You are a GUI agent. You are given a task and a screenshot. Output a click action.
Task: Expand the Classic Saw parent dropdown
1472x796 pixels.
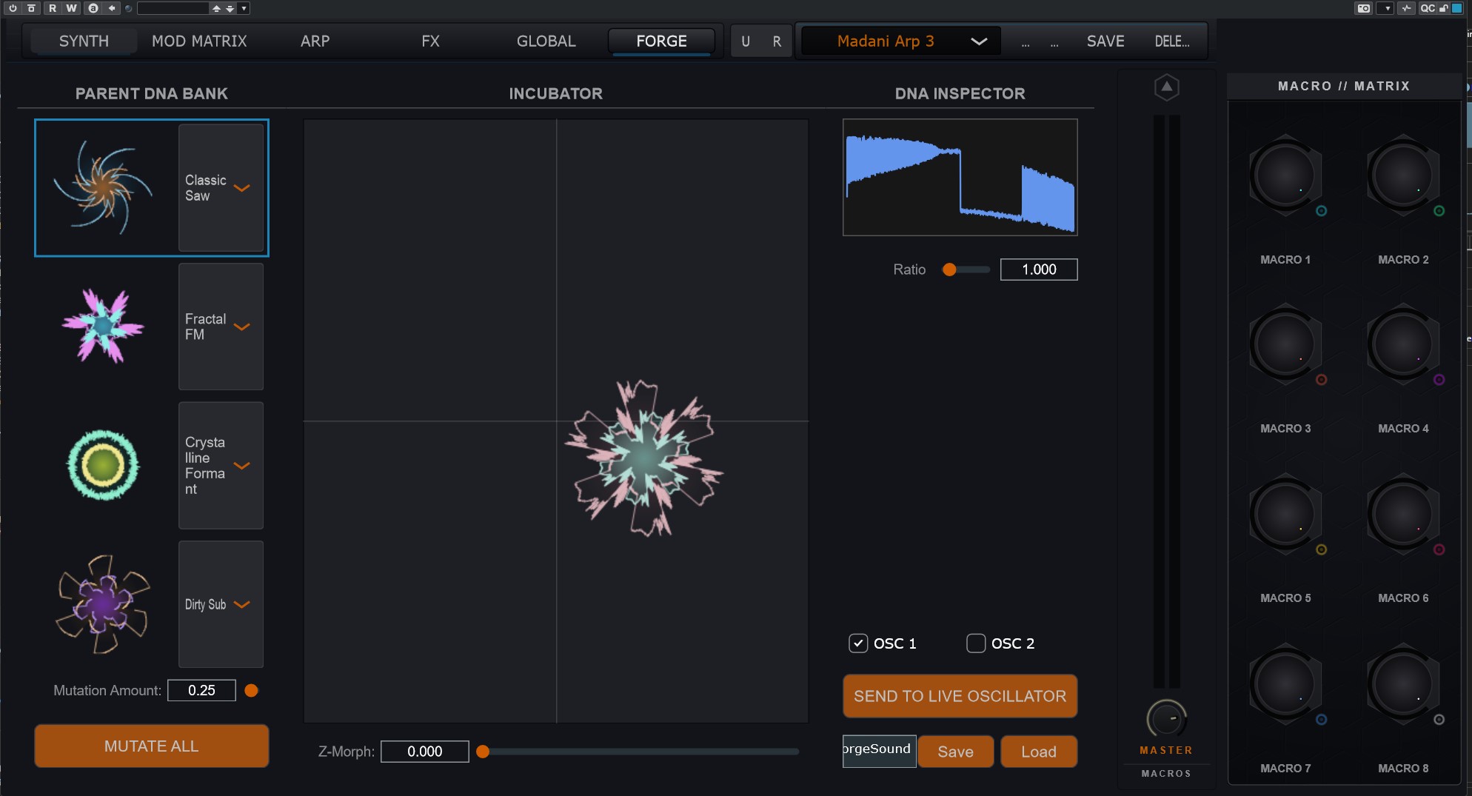[241, 188]
